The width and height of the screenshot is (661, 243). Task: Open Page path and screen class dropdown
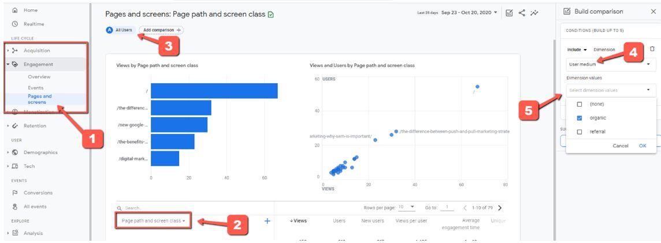[x=154, y=220]
